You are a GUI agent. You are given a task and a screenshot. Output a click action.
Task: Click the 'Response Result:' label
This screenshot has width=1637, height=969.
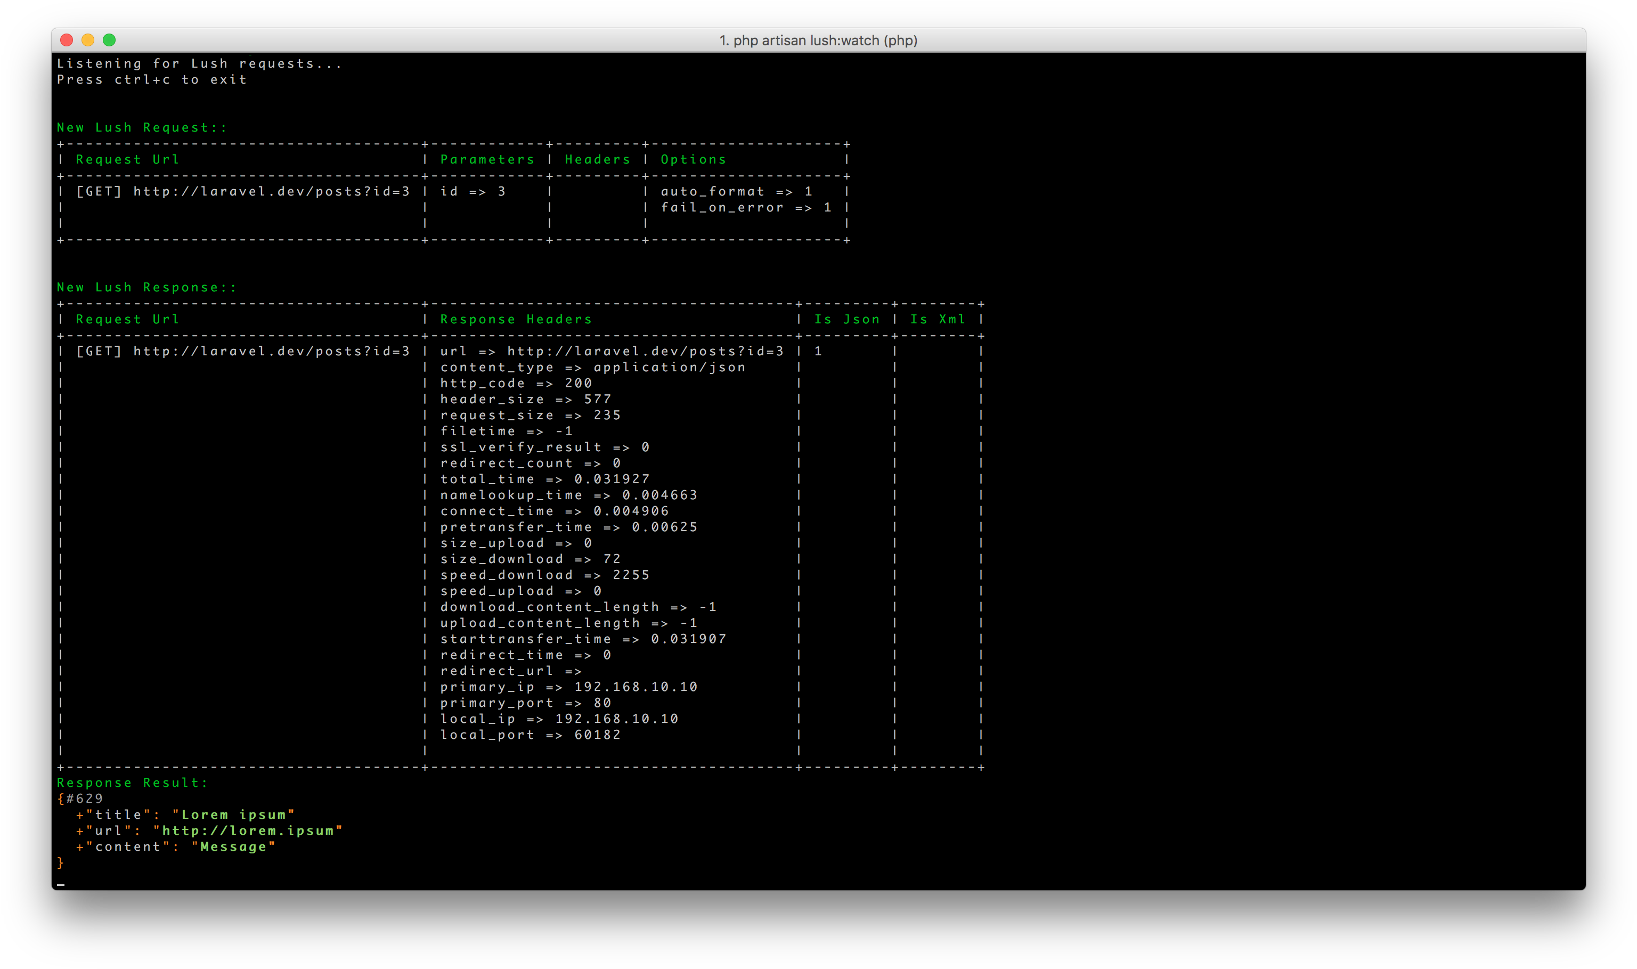coord(132,782)
